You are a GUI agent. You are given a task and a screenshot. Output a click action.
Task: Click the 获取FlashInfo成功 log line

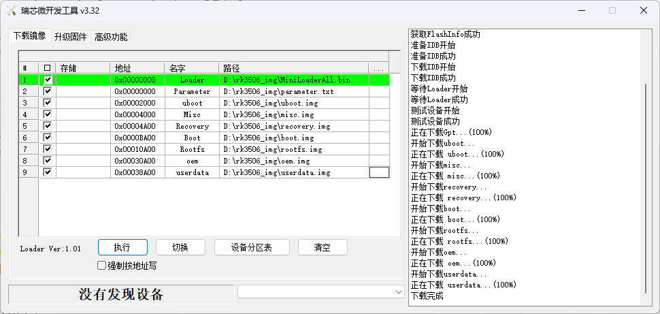tap(446, 34)
